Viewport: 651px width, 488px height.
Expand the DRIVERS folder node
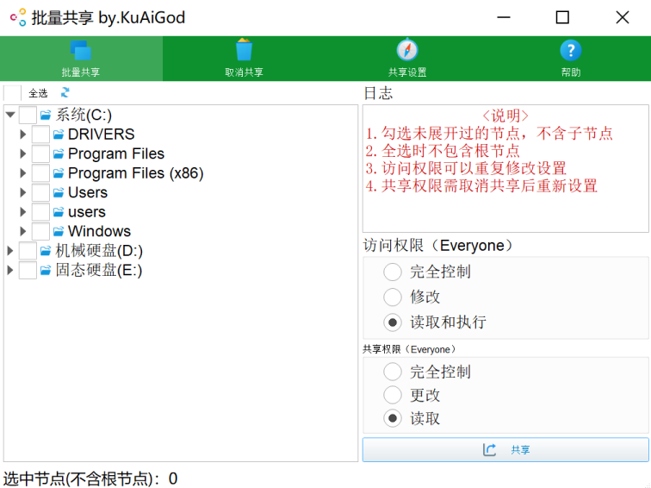point(23,135)
